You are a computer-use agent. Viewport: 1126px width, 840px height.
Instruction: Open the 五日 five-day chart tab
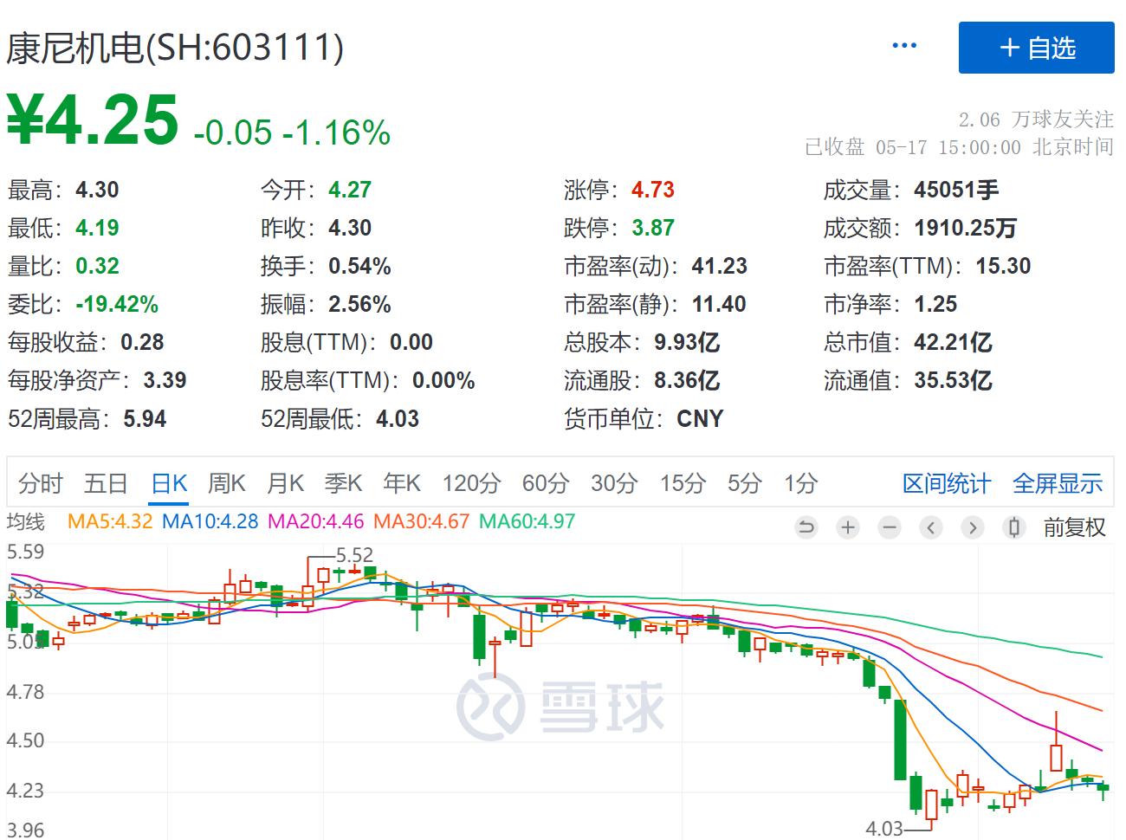[x=106, y=483]
